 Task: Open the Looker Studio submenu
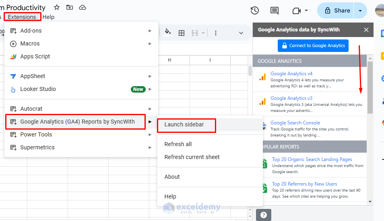(81, 89)
